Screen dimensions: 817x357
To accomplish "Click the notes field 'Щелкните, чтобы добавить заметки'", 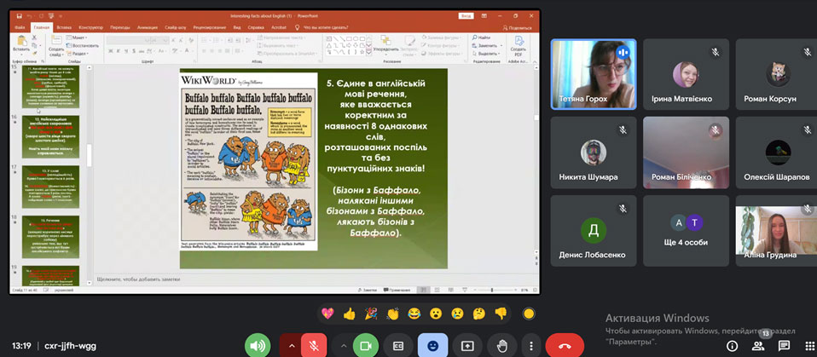I will click(x=139, y=279).
